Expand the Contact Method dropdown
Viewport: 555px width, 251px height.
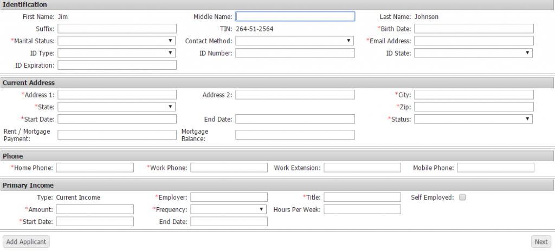pos(294,41)
